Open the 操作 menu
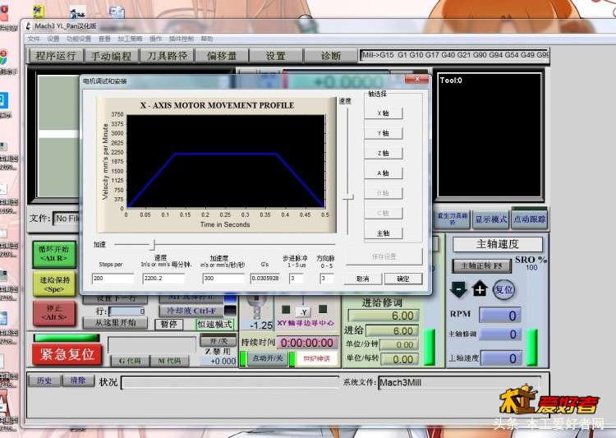Image resolution: width=616 pixels, height=438 pixels. (155, 39)
